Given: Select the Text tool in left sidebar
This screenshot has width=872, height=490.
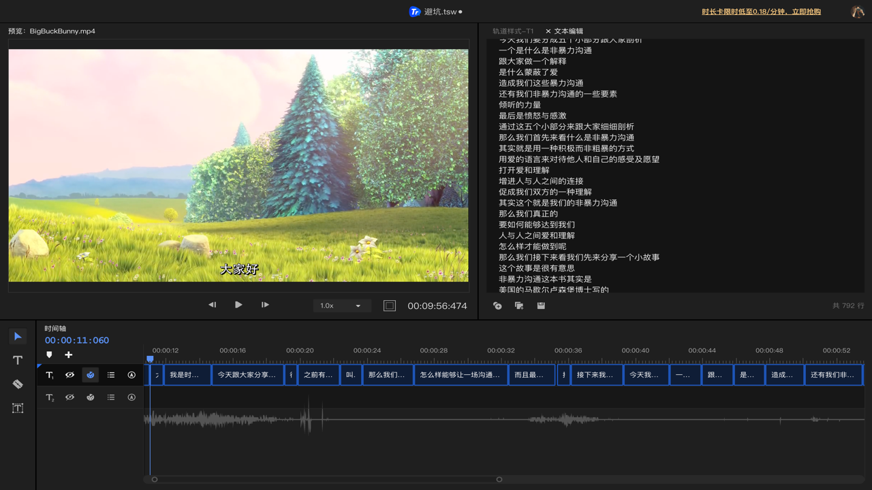Looking at the screenshot, I should (x=18, y=360).
